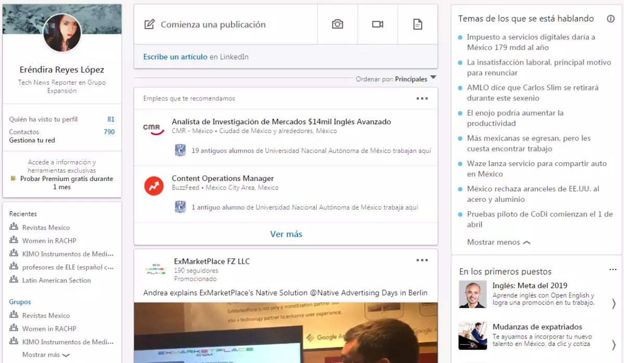Click the video camera icon
This screenshot has width=624, height=363.
coord(378,24)
